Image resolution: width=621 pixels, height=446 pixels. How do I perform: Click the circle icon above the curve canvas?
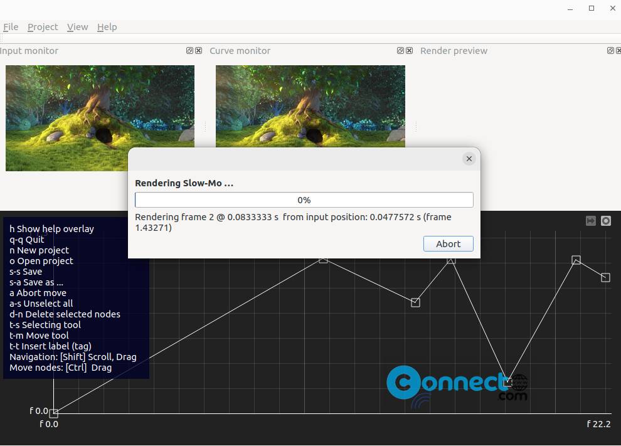point(606,221)
